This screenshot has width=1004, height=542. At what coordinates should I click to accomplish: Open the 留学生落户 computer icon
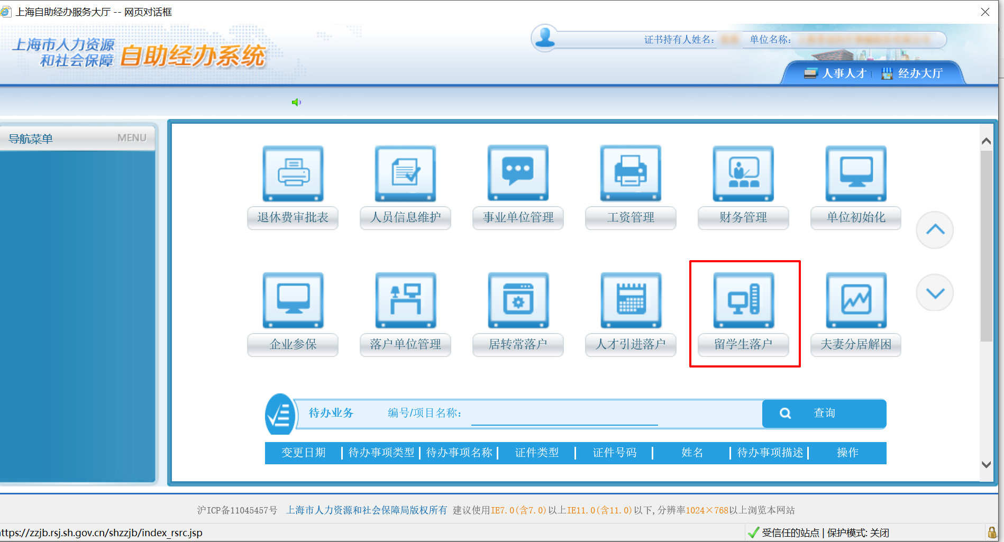click(743, 300)
